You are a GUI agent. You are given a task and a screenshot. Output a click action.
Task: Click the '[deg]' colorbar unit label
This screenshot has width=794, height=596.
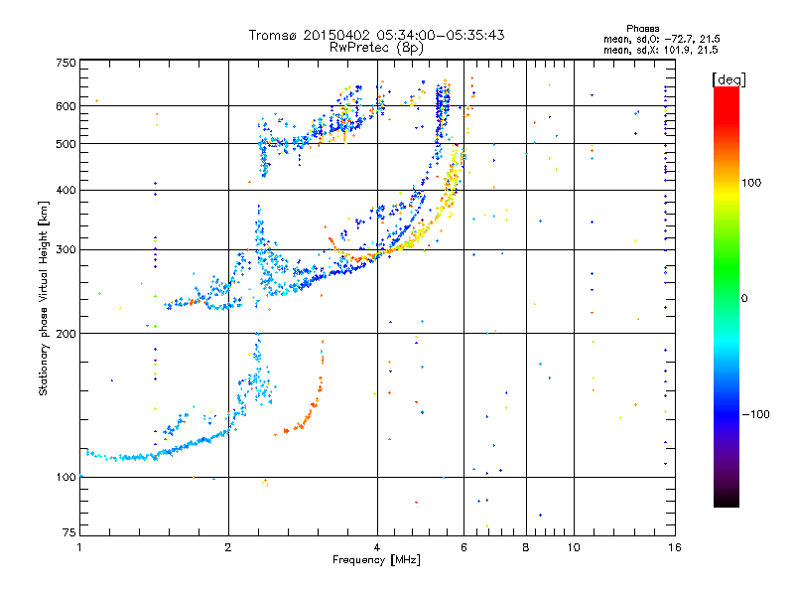(728, 79)
